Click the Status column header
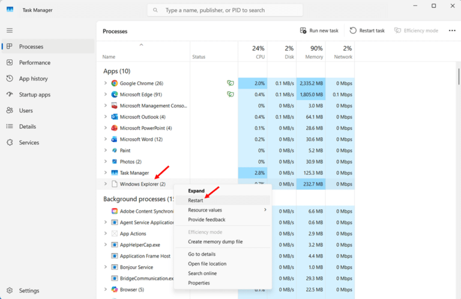This screenshot has height=299, width=461. [x=214, y=52]
